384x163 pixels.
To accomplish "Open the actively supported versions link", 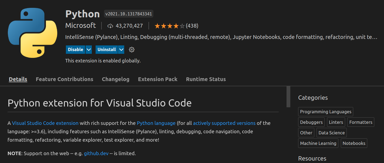I will pyautogui.click(x=224, y=123).
